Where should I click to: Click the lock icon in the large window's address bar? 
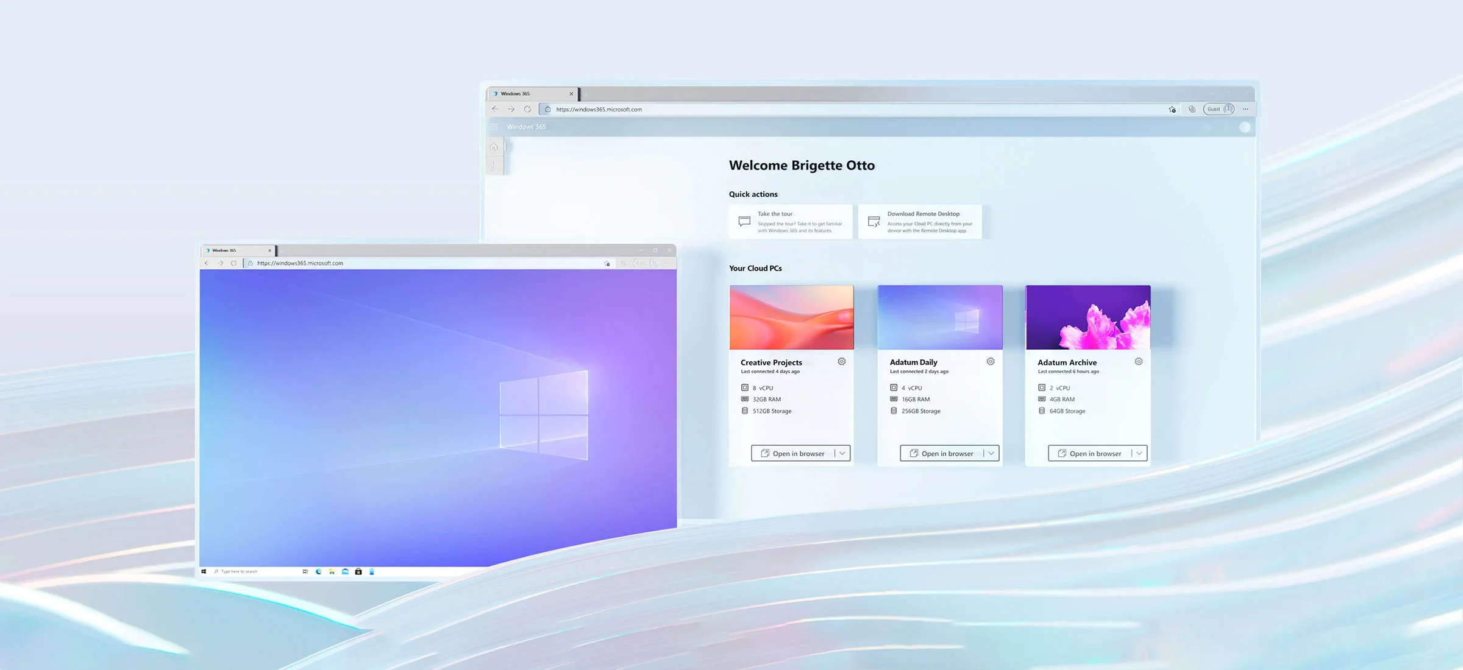click(x=547, y=109)
